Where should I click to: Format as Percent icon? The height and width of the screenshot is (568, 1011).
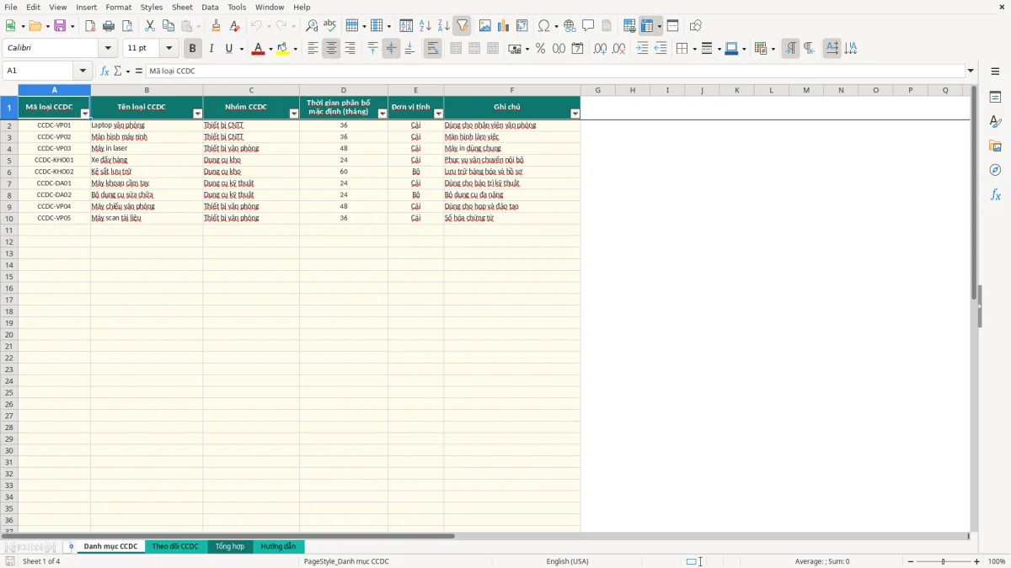(541, 49)
